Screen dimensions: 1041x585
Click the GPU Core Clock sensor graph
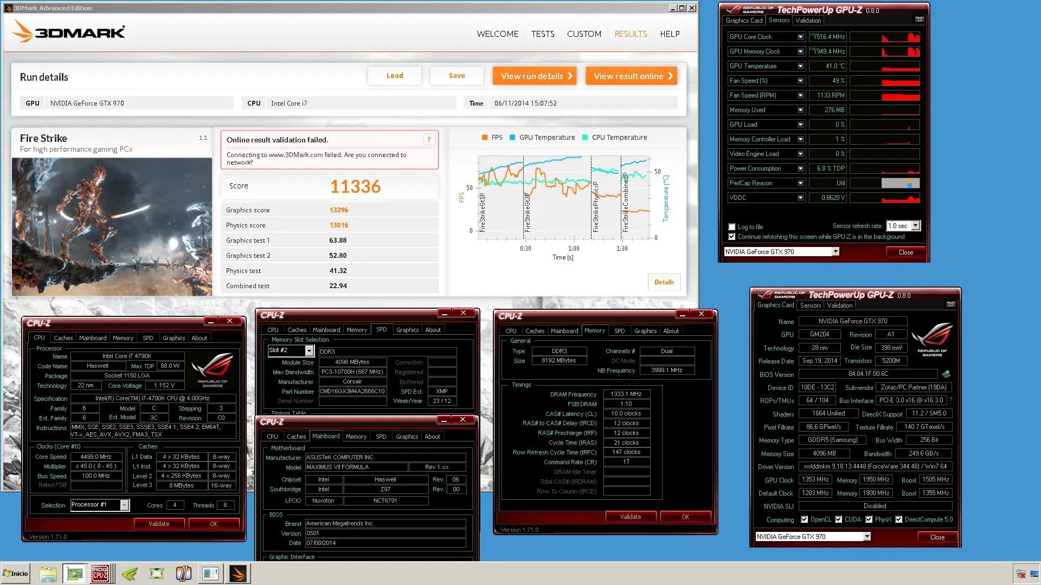[x=885, y=37]
